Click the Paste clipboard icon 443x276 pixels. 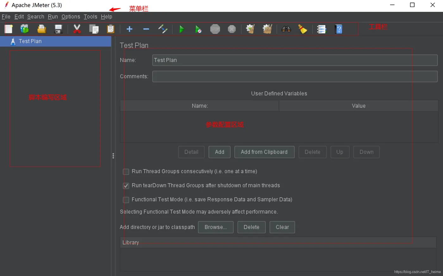tap(111, 29)
